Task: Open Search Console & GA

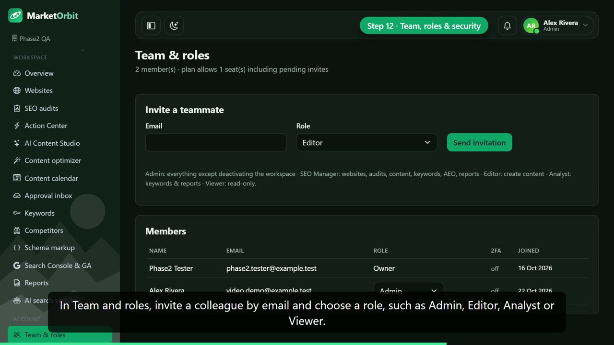Action: pos(60,265)
